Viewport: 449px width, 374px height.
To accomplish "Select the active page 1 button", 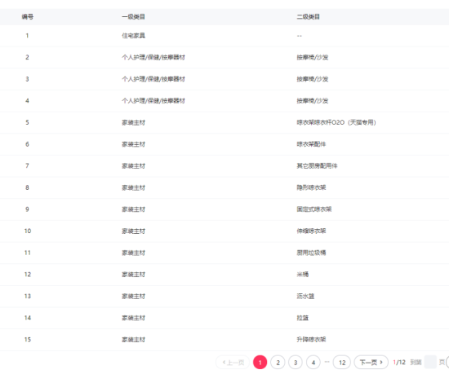I will pyautogui.click(x=260, y=363).
